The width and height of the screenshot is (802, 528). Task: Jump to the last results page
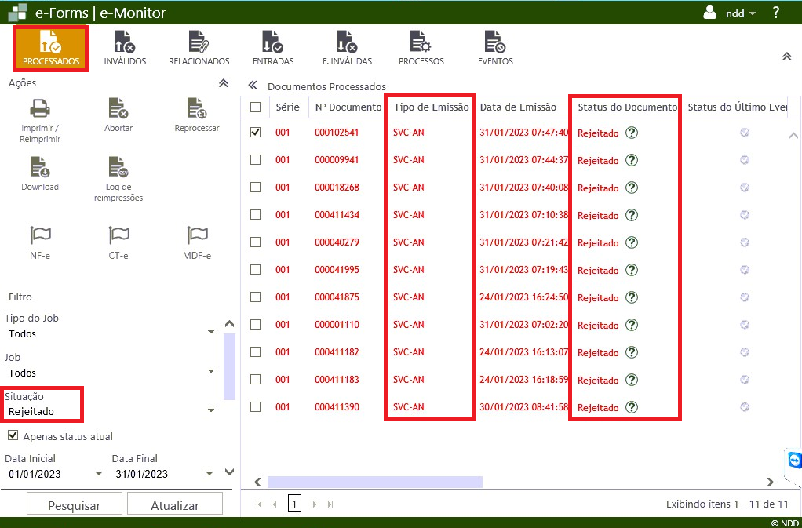point(330,504)
